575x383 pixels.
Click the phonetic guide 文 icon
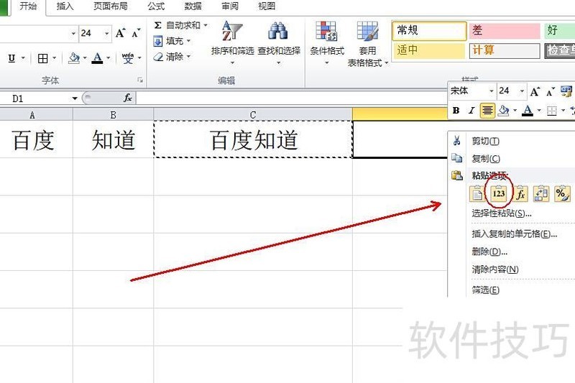128,58
